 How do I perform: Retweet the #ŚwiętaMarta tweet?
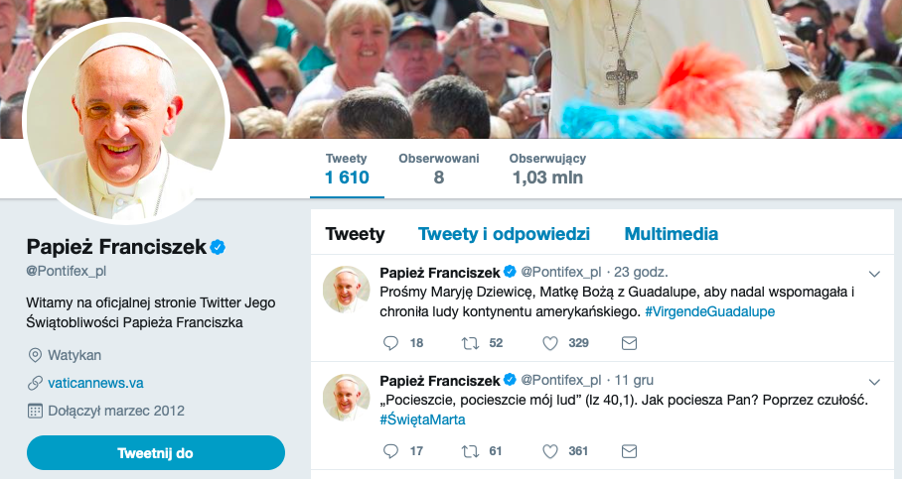pos(470,451)
